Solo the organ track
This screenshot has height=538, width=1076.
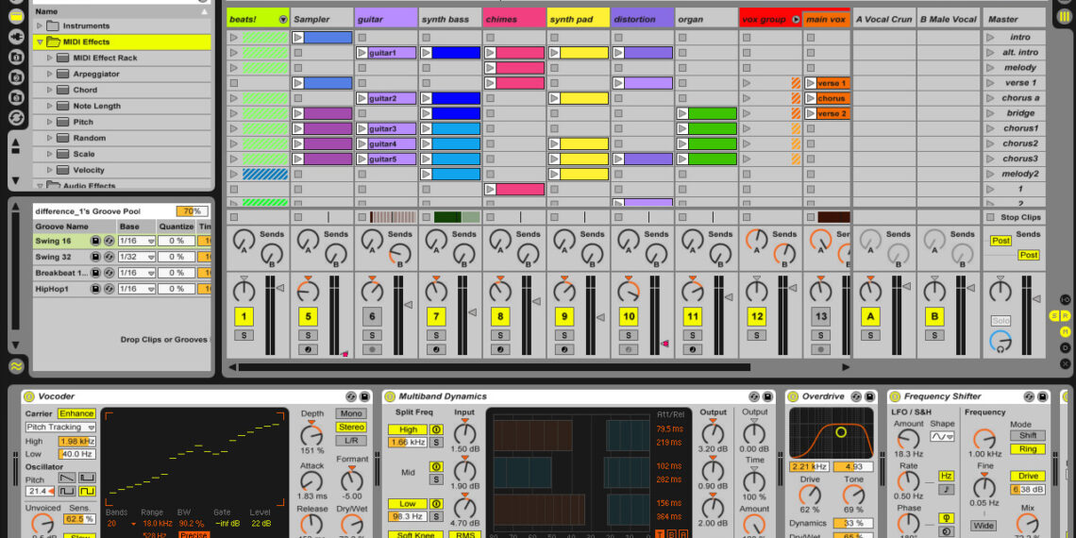[693, 335]
